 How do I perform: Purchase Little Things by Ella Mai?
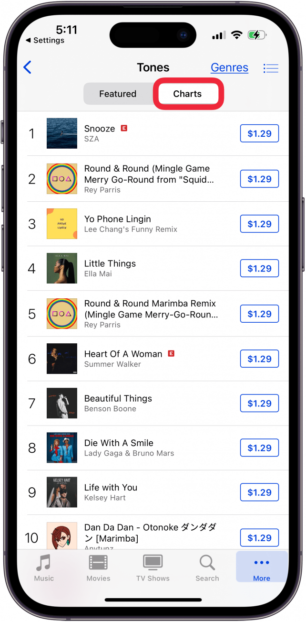[259, 269]
